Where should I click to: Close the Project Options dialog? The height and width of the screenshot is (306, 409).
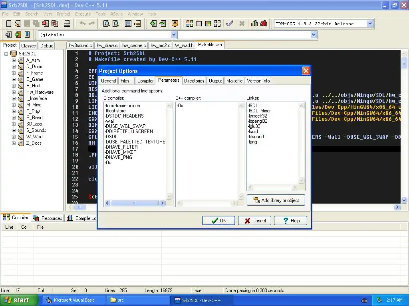click(306, 71)
